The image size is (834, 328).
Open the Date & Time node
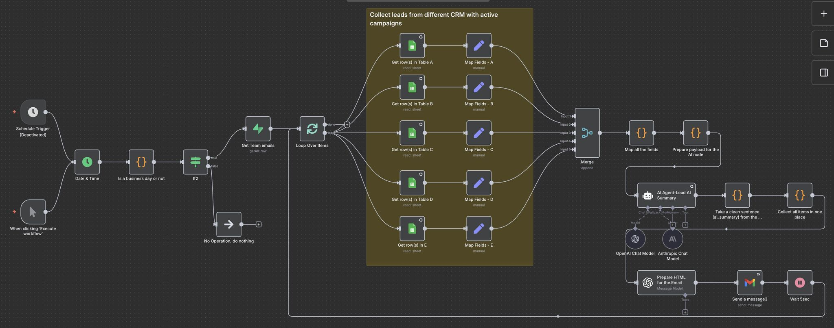pos(87,162)
